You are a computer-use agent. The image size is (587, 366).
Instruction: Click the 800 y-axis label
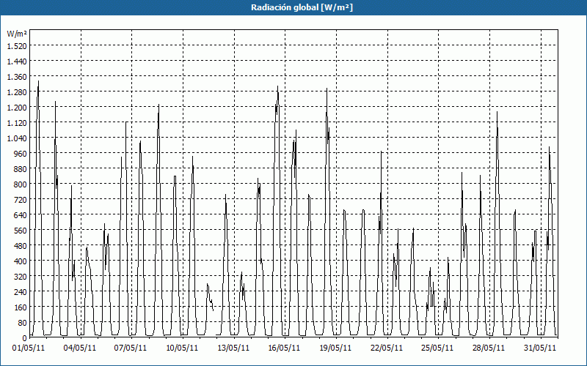pyautogui.click(x=21, y=184)
